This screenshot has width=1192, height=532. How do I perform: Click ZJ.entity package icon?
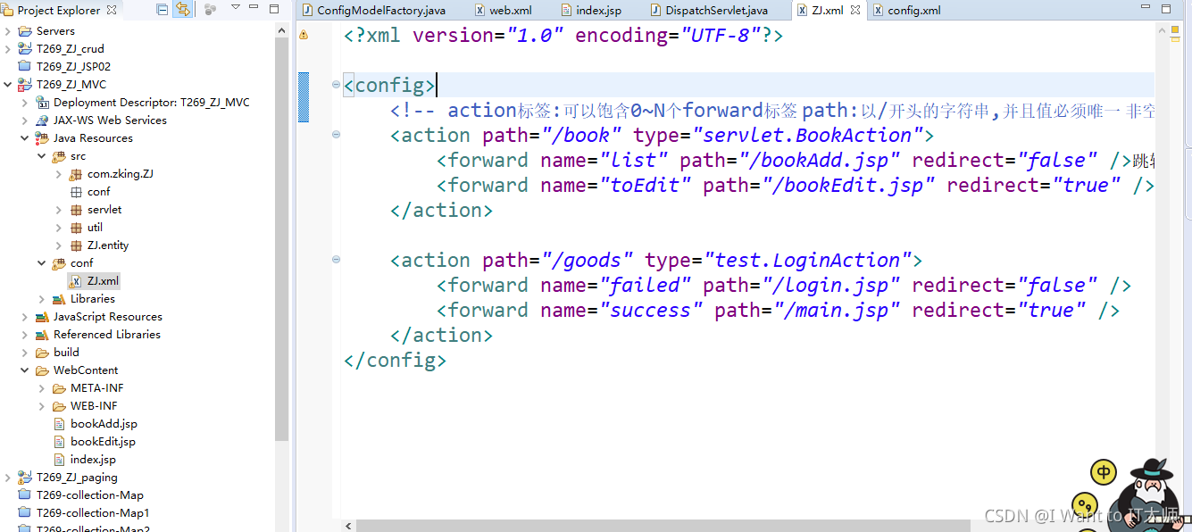click(x=76, y=245)
